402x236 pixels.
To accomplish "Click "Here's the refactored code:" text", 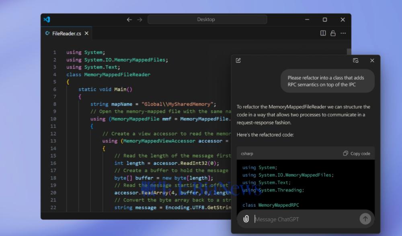I will click(265, 134).
